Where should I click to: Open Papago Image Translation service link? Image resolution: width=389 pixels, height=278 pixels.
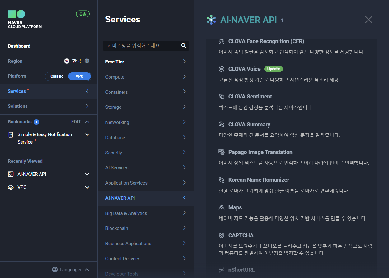(x=260, y=152)
